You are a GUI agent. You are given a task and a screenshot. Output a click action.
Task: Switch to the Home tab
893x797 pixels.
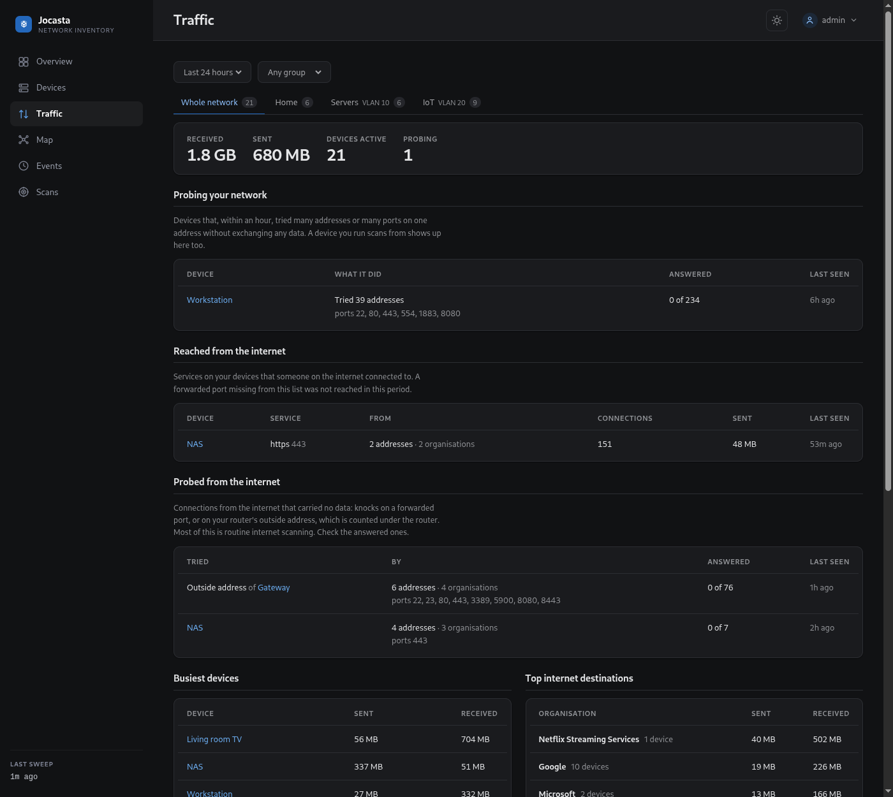(x=294, y=103)
